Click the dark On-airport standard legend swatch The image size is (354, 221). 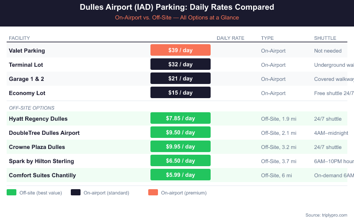(76, 192)
